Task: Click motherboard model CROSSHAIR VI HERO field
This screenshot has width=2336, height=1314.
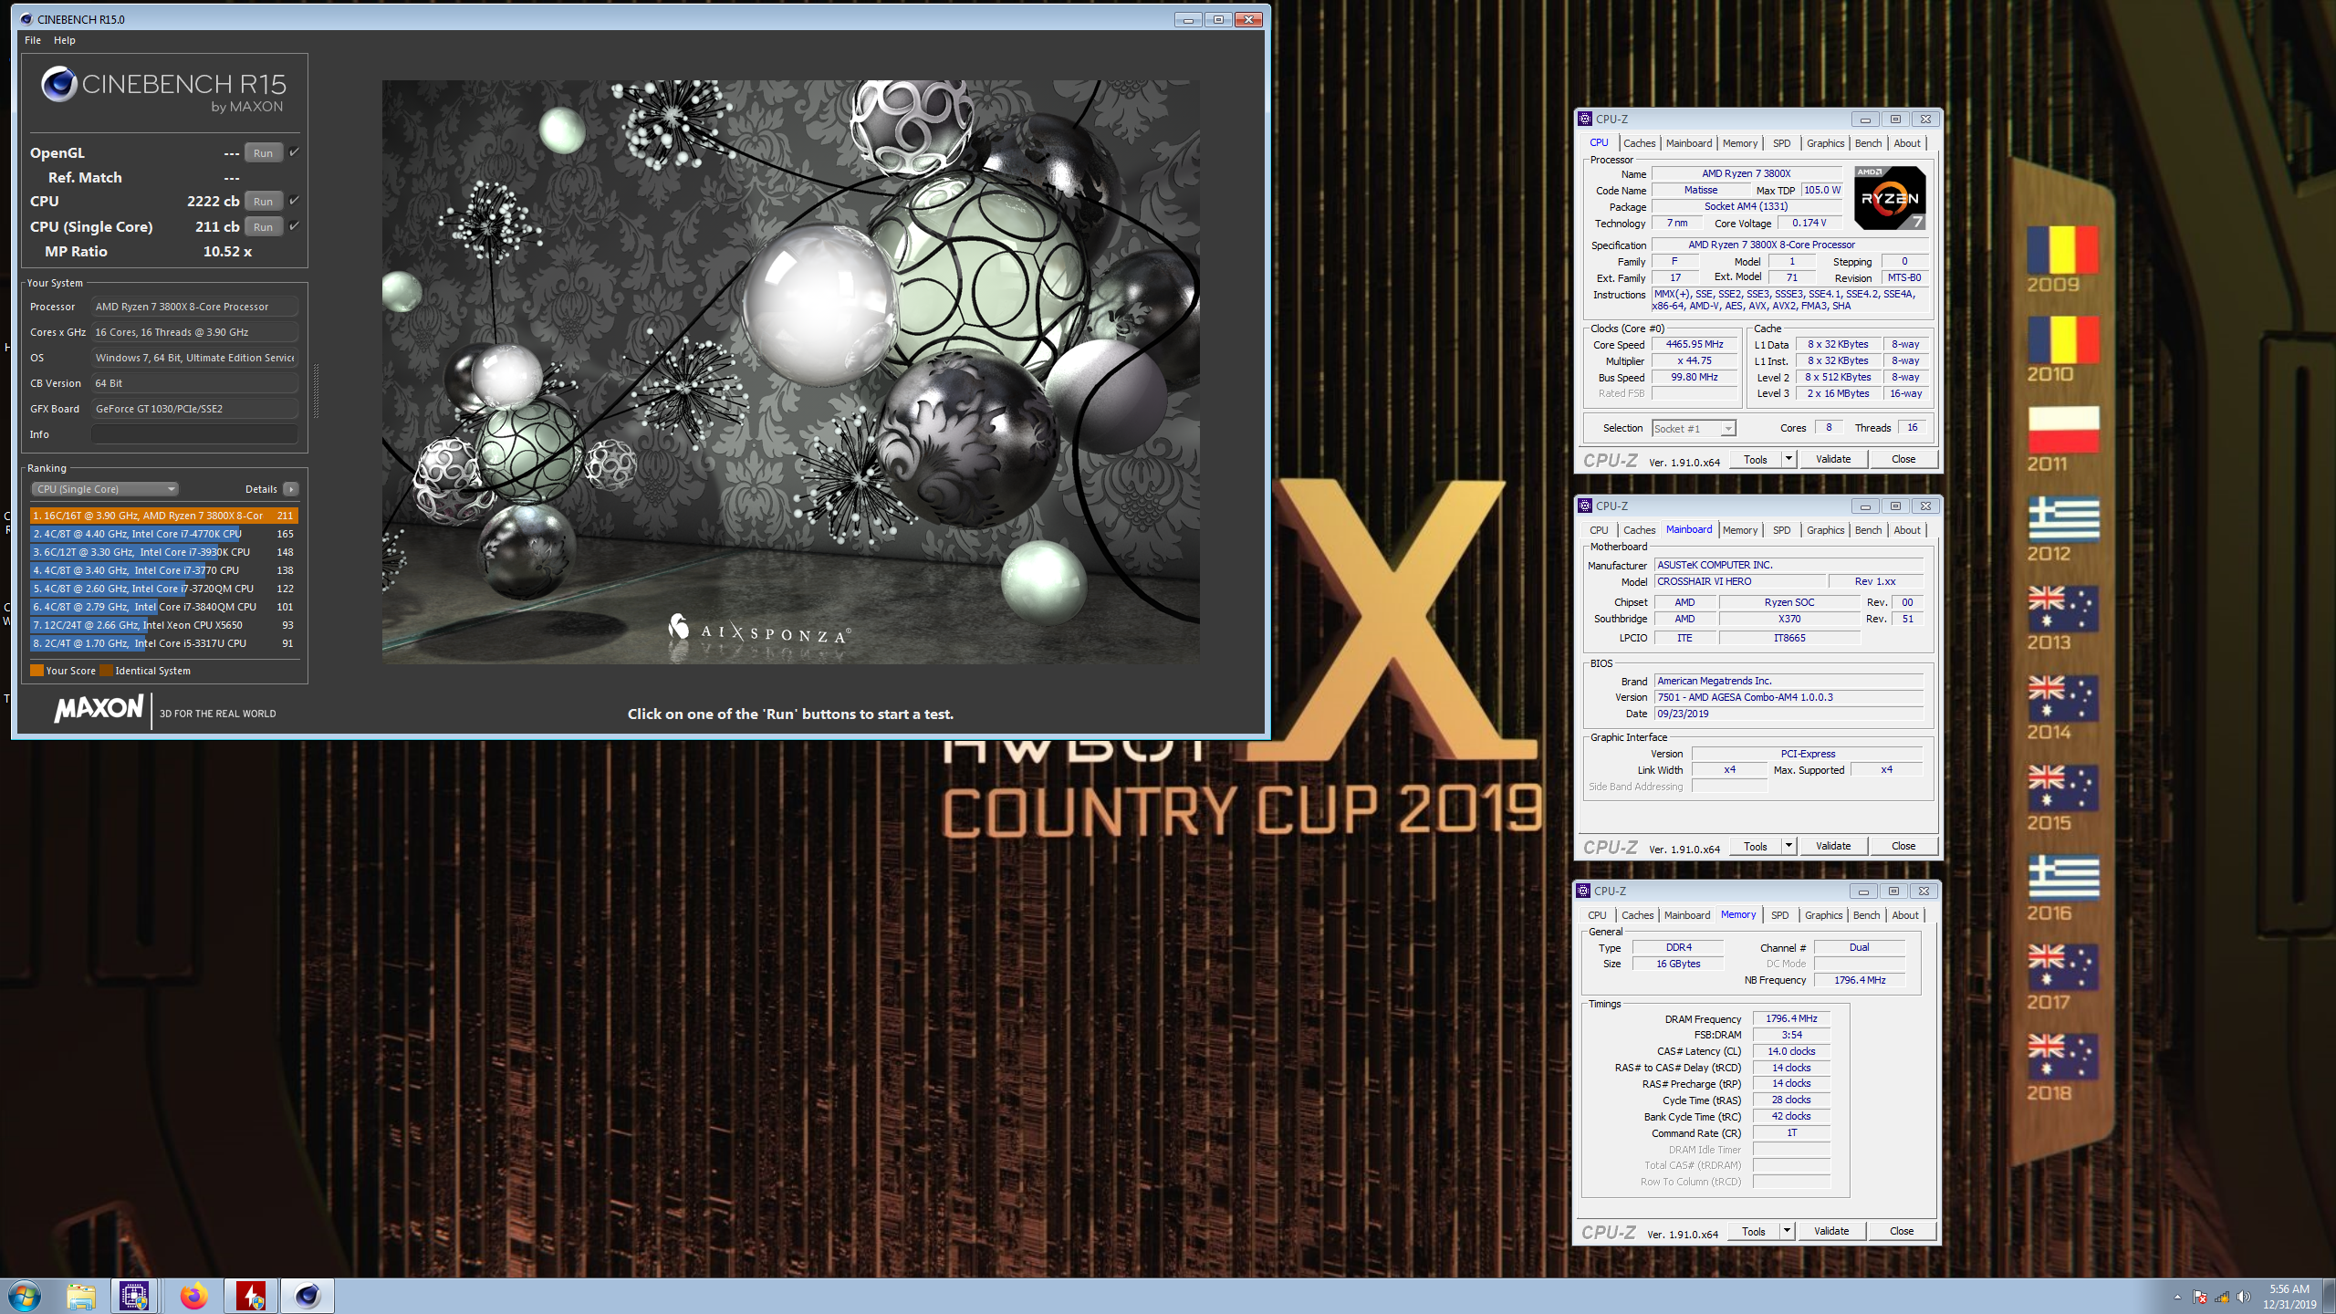Action: click(1740, 582)
